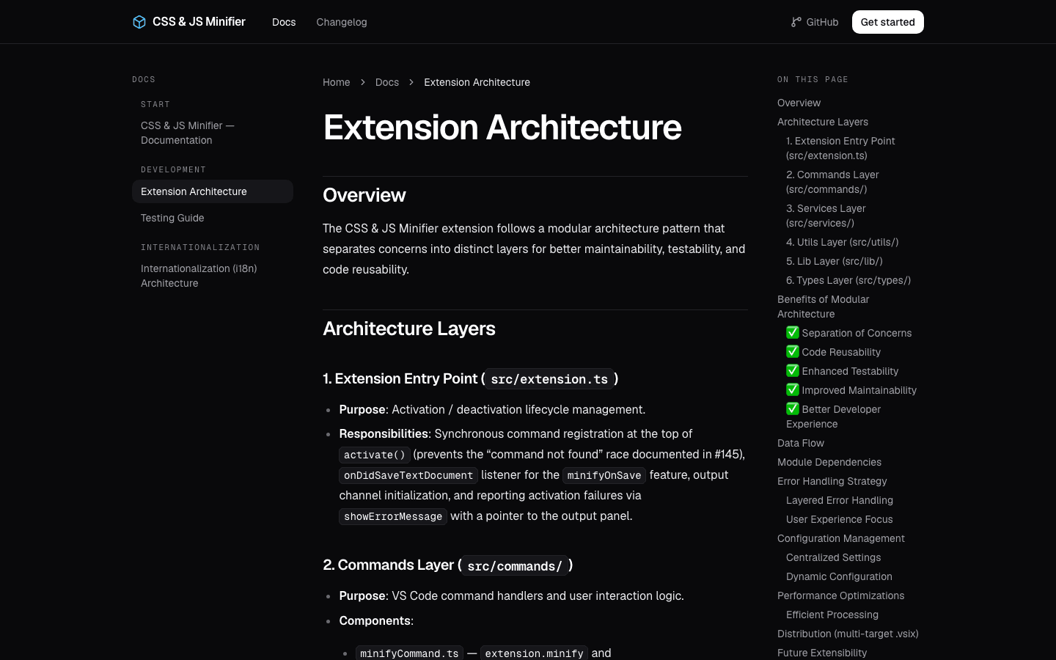Click the Extension Architecture breadcrumb item

tap(477, 82)
